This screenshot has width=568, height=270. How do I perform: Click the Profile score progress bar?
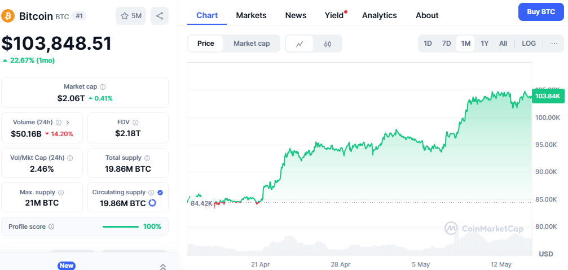(x=121, y=227)
